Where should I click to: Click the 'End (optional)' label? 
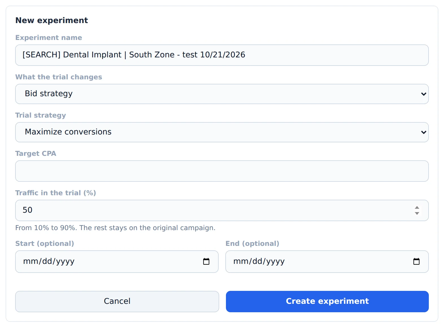pos(252,244)
